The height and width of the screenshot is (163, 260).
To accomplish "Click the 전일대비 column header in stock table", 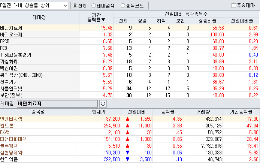I will click(137, 112).
